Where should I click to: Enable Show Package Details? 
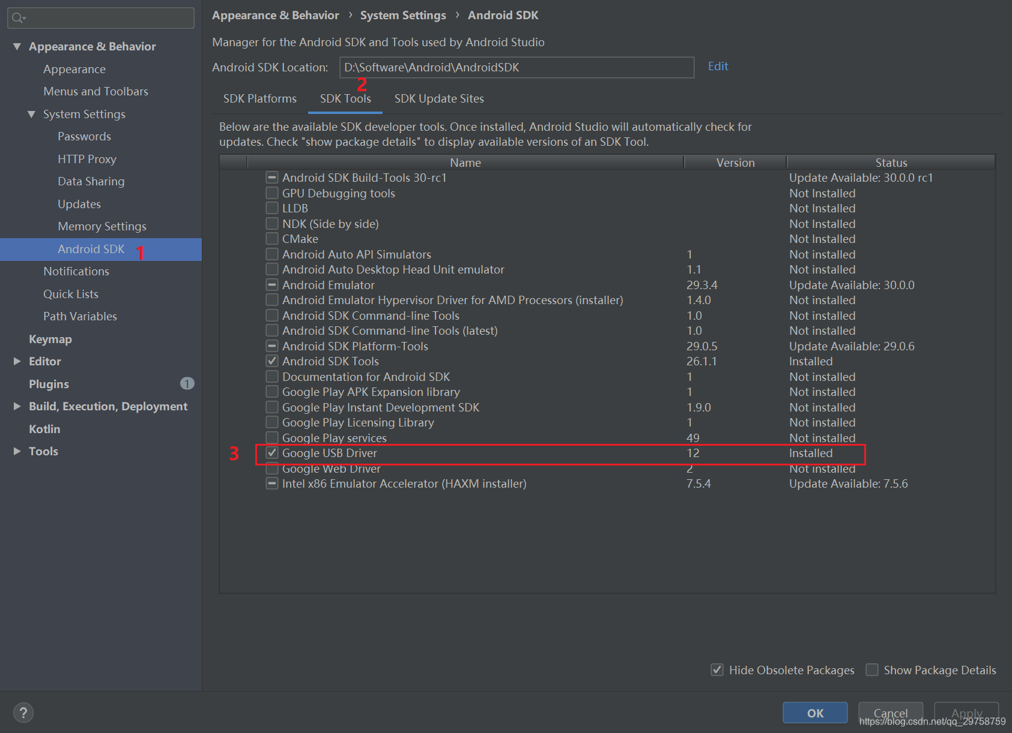tap(872, 670)
